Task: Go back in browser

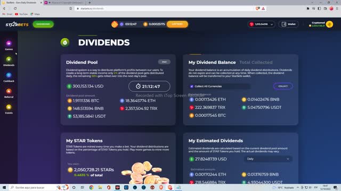Action: [4, 8]
